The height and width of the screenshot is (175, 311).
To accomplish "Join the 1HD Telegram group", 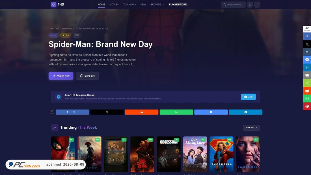I will [x=248, y=97].
